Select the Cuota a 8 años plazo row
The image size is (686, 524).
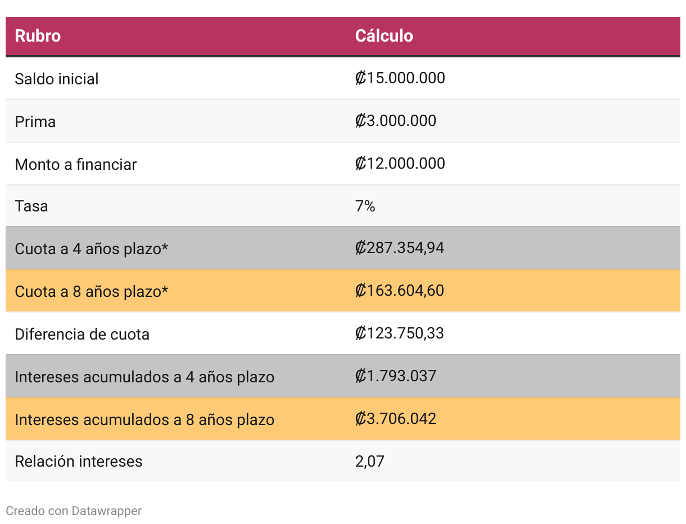tap(92, 291)
